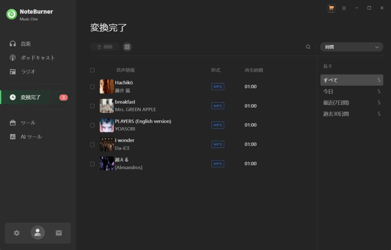Click the NoteBurner logo icon
This screenshot has width=391, height=250.
point(12,14)
